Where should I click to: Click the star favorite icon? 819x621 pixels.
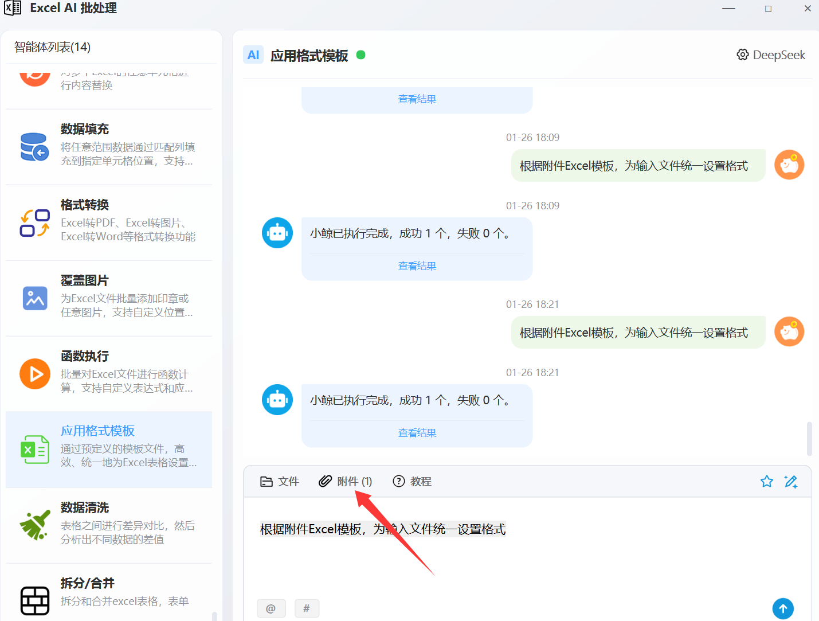(767, 482)
